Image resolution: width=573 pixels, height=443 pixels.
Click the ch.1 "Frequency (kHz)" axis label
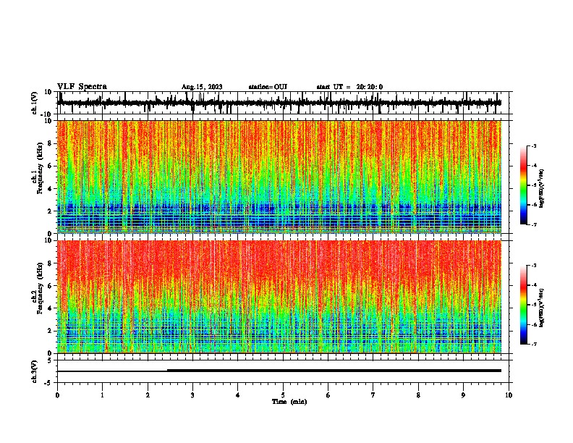(40, 168)
